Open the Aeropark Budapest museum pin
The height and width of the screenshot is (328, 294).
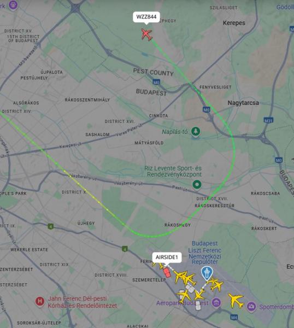216,302
